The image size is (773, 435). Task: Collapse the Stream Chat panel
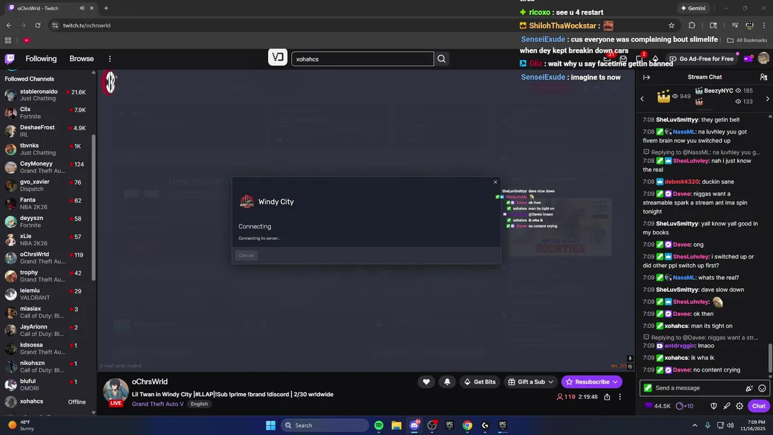pos(646,77)
